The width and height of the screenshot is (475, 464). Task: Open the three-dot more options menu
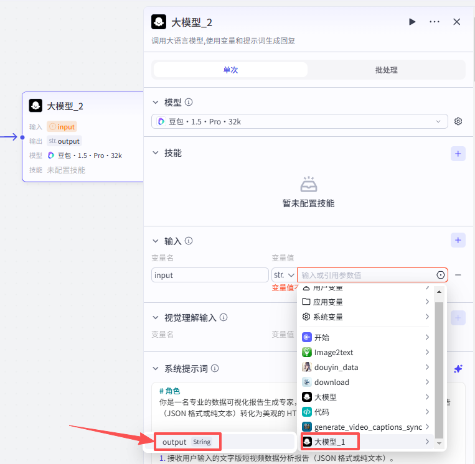[435, 22]
